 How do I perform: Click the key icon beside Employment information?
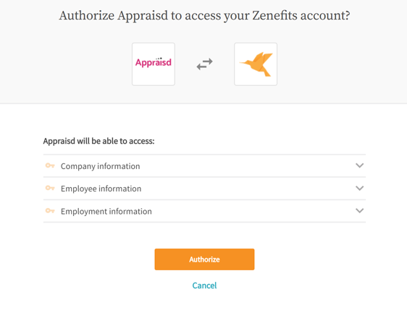50,211
